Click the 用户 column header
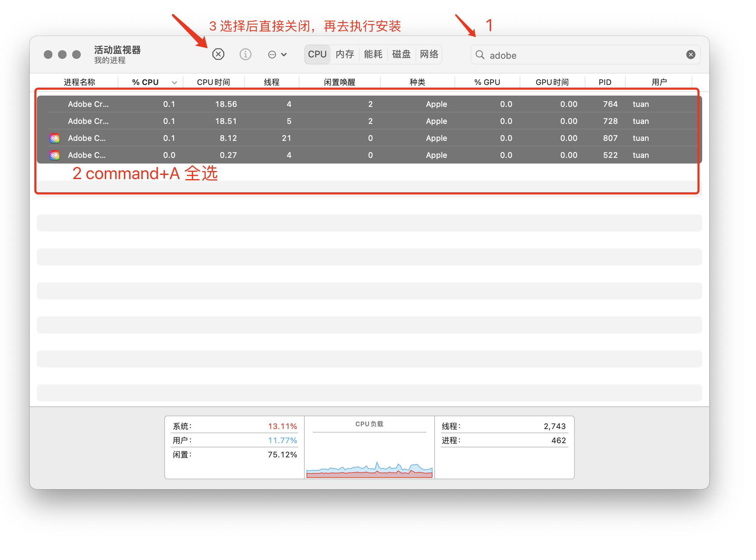The width and height of the screenshot is (756, 560). (659, 82)
